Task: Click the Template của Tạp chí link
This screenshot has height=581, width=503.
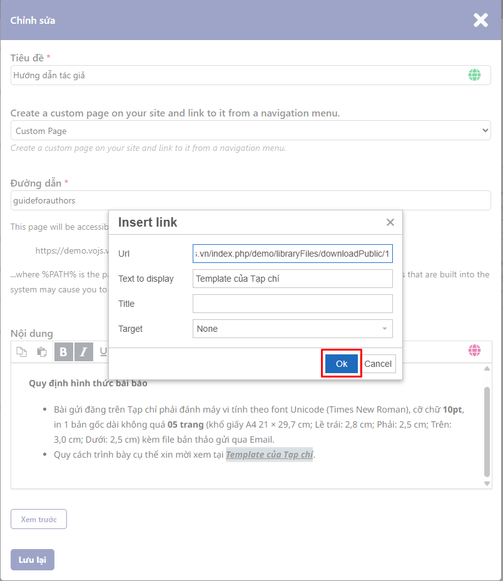Action: [269, 455]
